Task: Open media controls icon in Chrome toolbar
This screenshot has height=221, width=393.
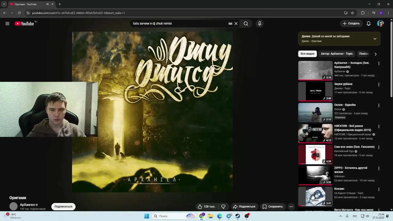Action: pos(374,13)
